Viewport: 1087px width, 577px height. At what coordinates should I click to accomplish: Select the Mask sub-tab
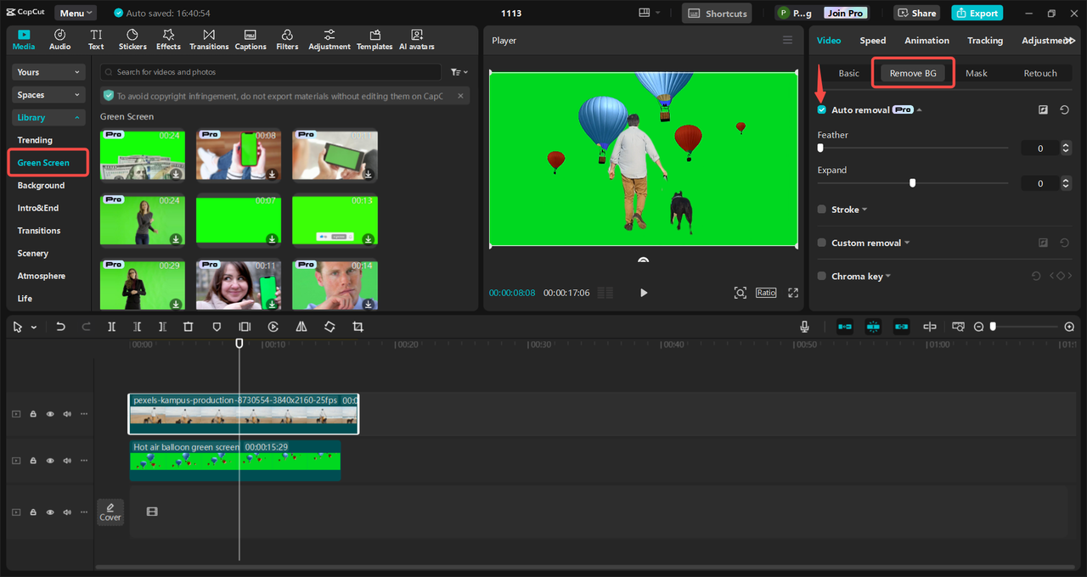tap(977, 73)
